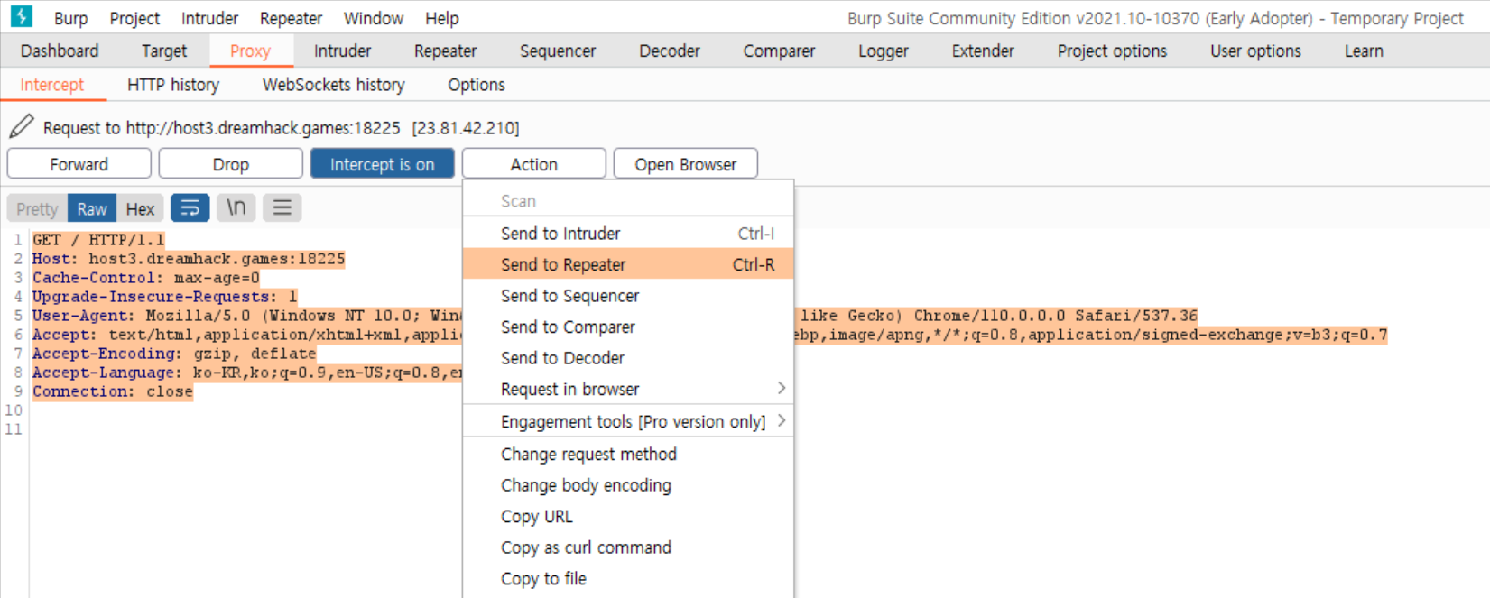Open the User options tab
Screen dimensions: 1490x598
(1255, 51)
